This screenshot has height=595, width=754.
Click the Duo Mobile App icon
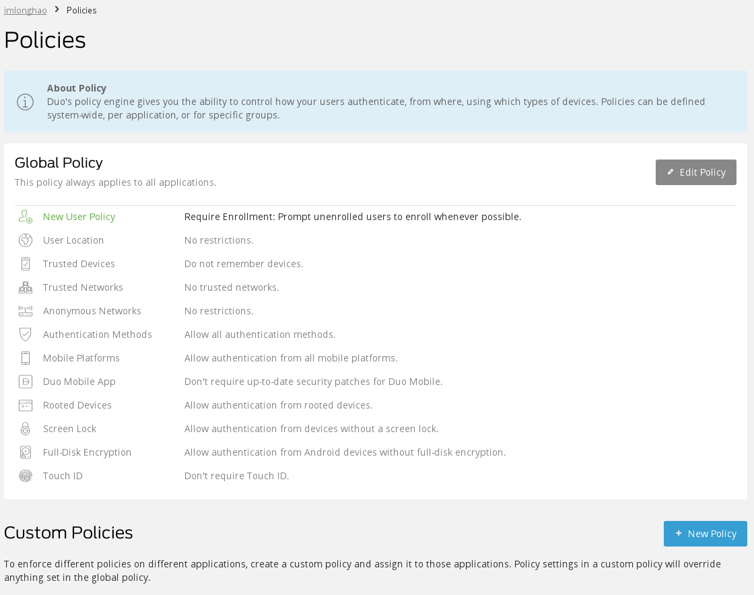26,382
